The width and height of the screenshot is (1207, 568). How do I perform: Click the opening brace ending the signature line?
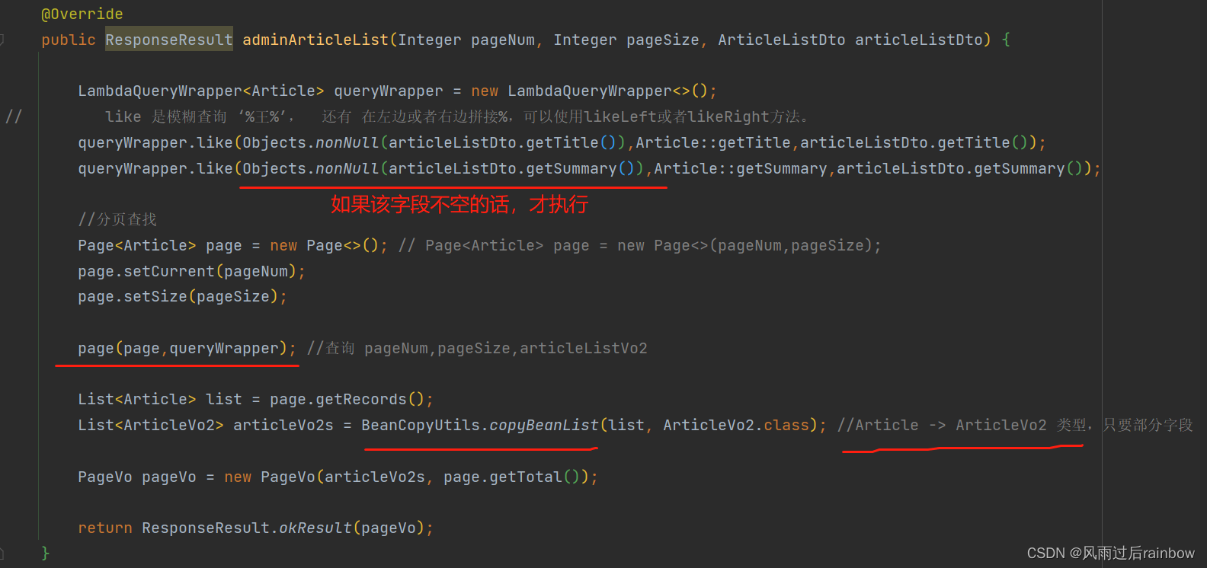coord(1006,40)
